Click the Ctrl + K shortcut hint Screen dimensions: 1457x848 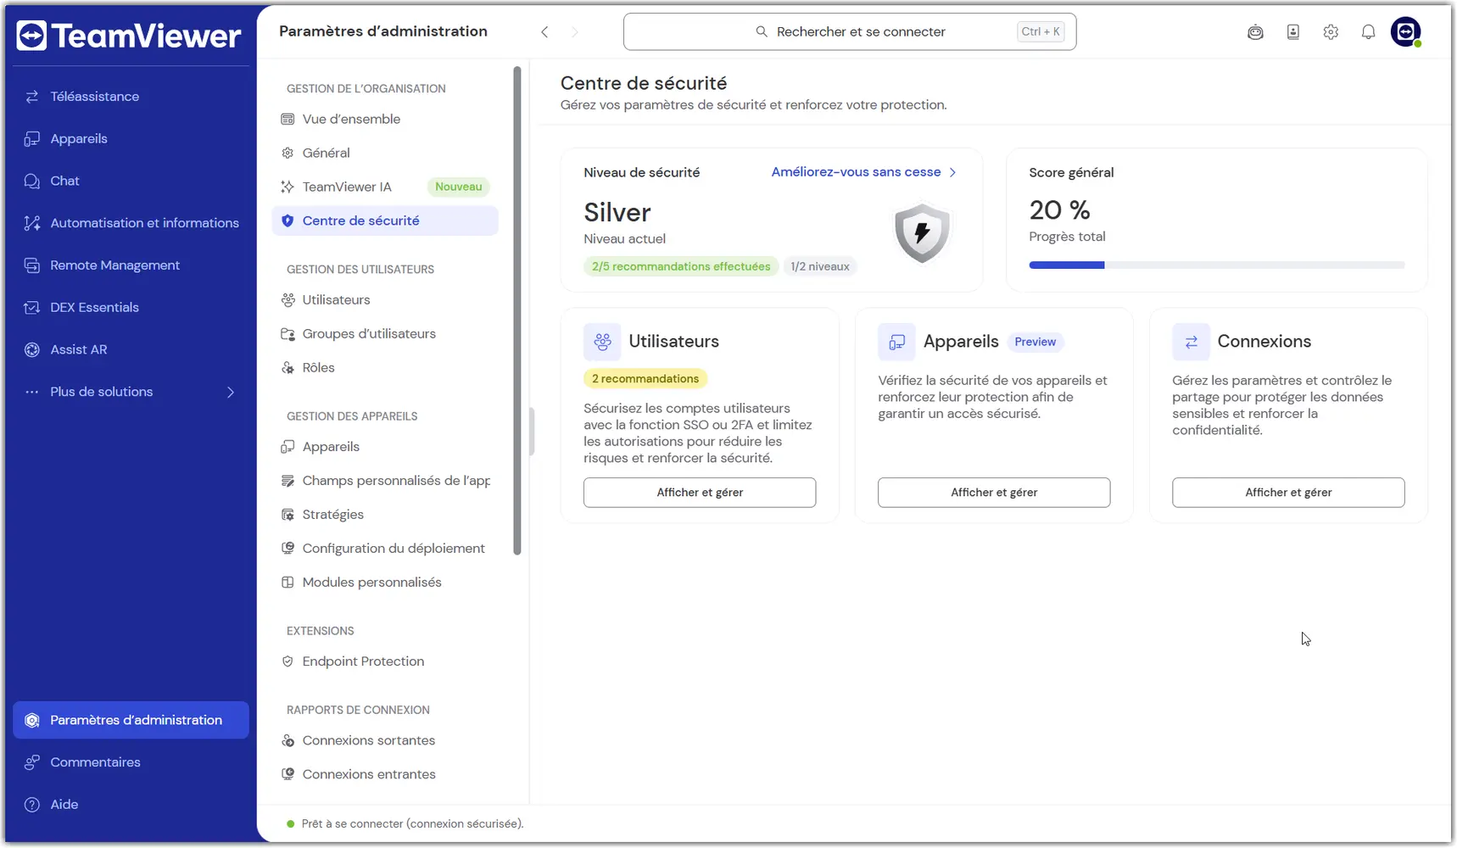pos(1041,32)
